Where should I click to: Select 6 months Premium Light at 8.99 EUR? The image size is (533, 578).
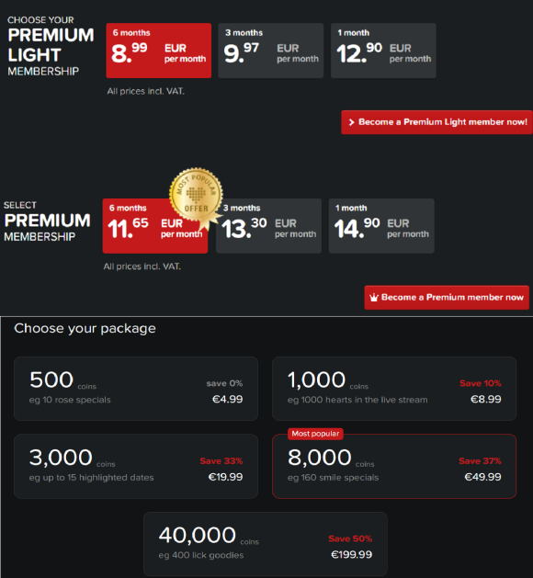tap(158, 51)
